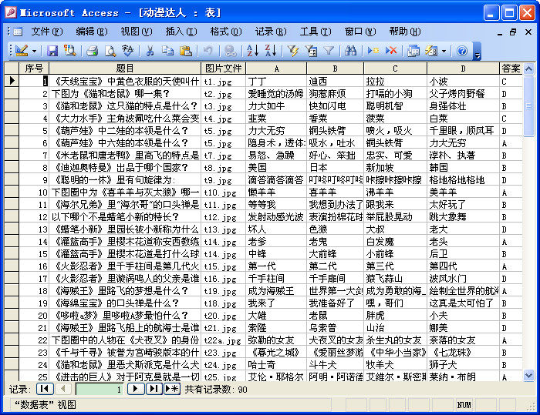Click the Copy icon
Image resolution: width=540 pixels, height=415 pixels.
[x=167, y=51]
